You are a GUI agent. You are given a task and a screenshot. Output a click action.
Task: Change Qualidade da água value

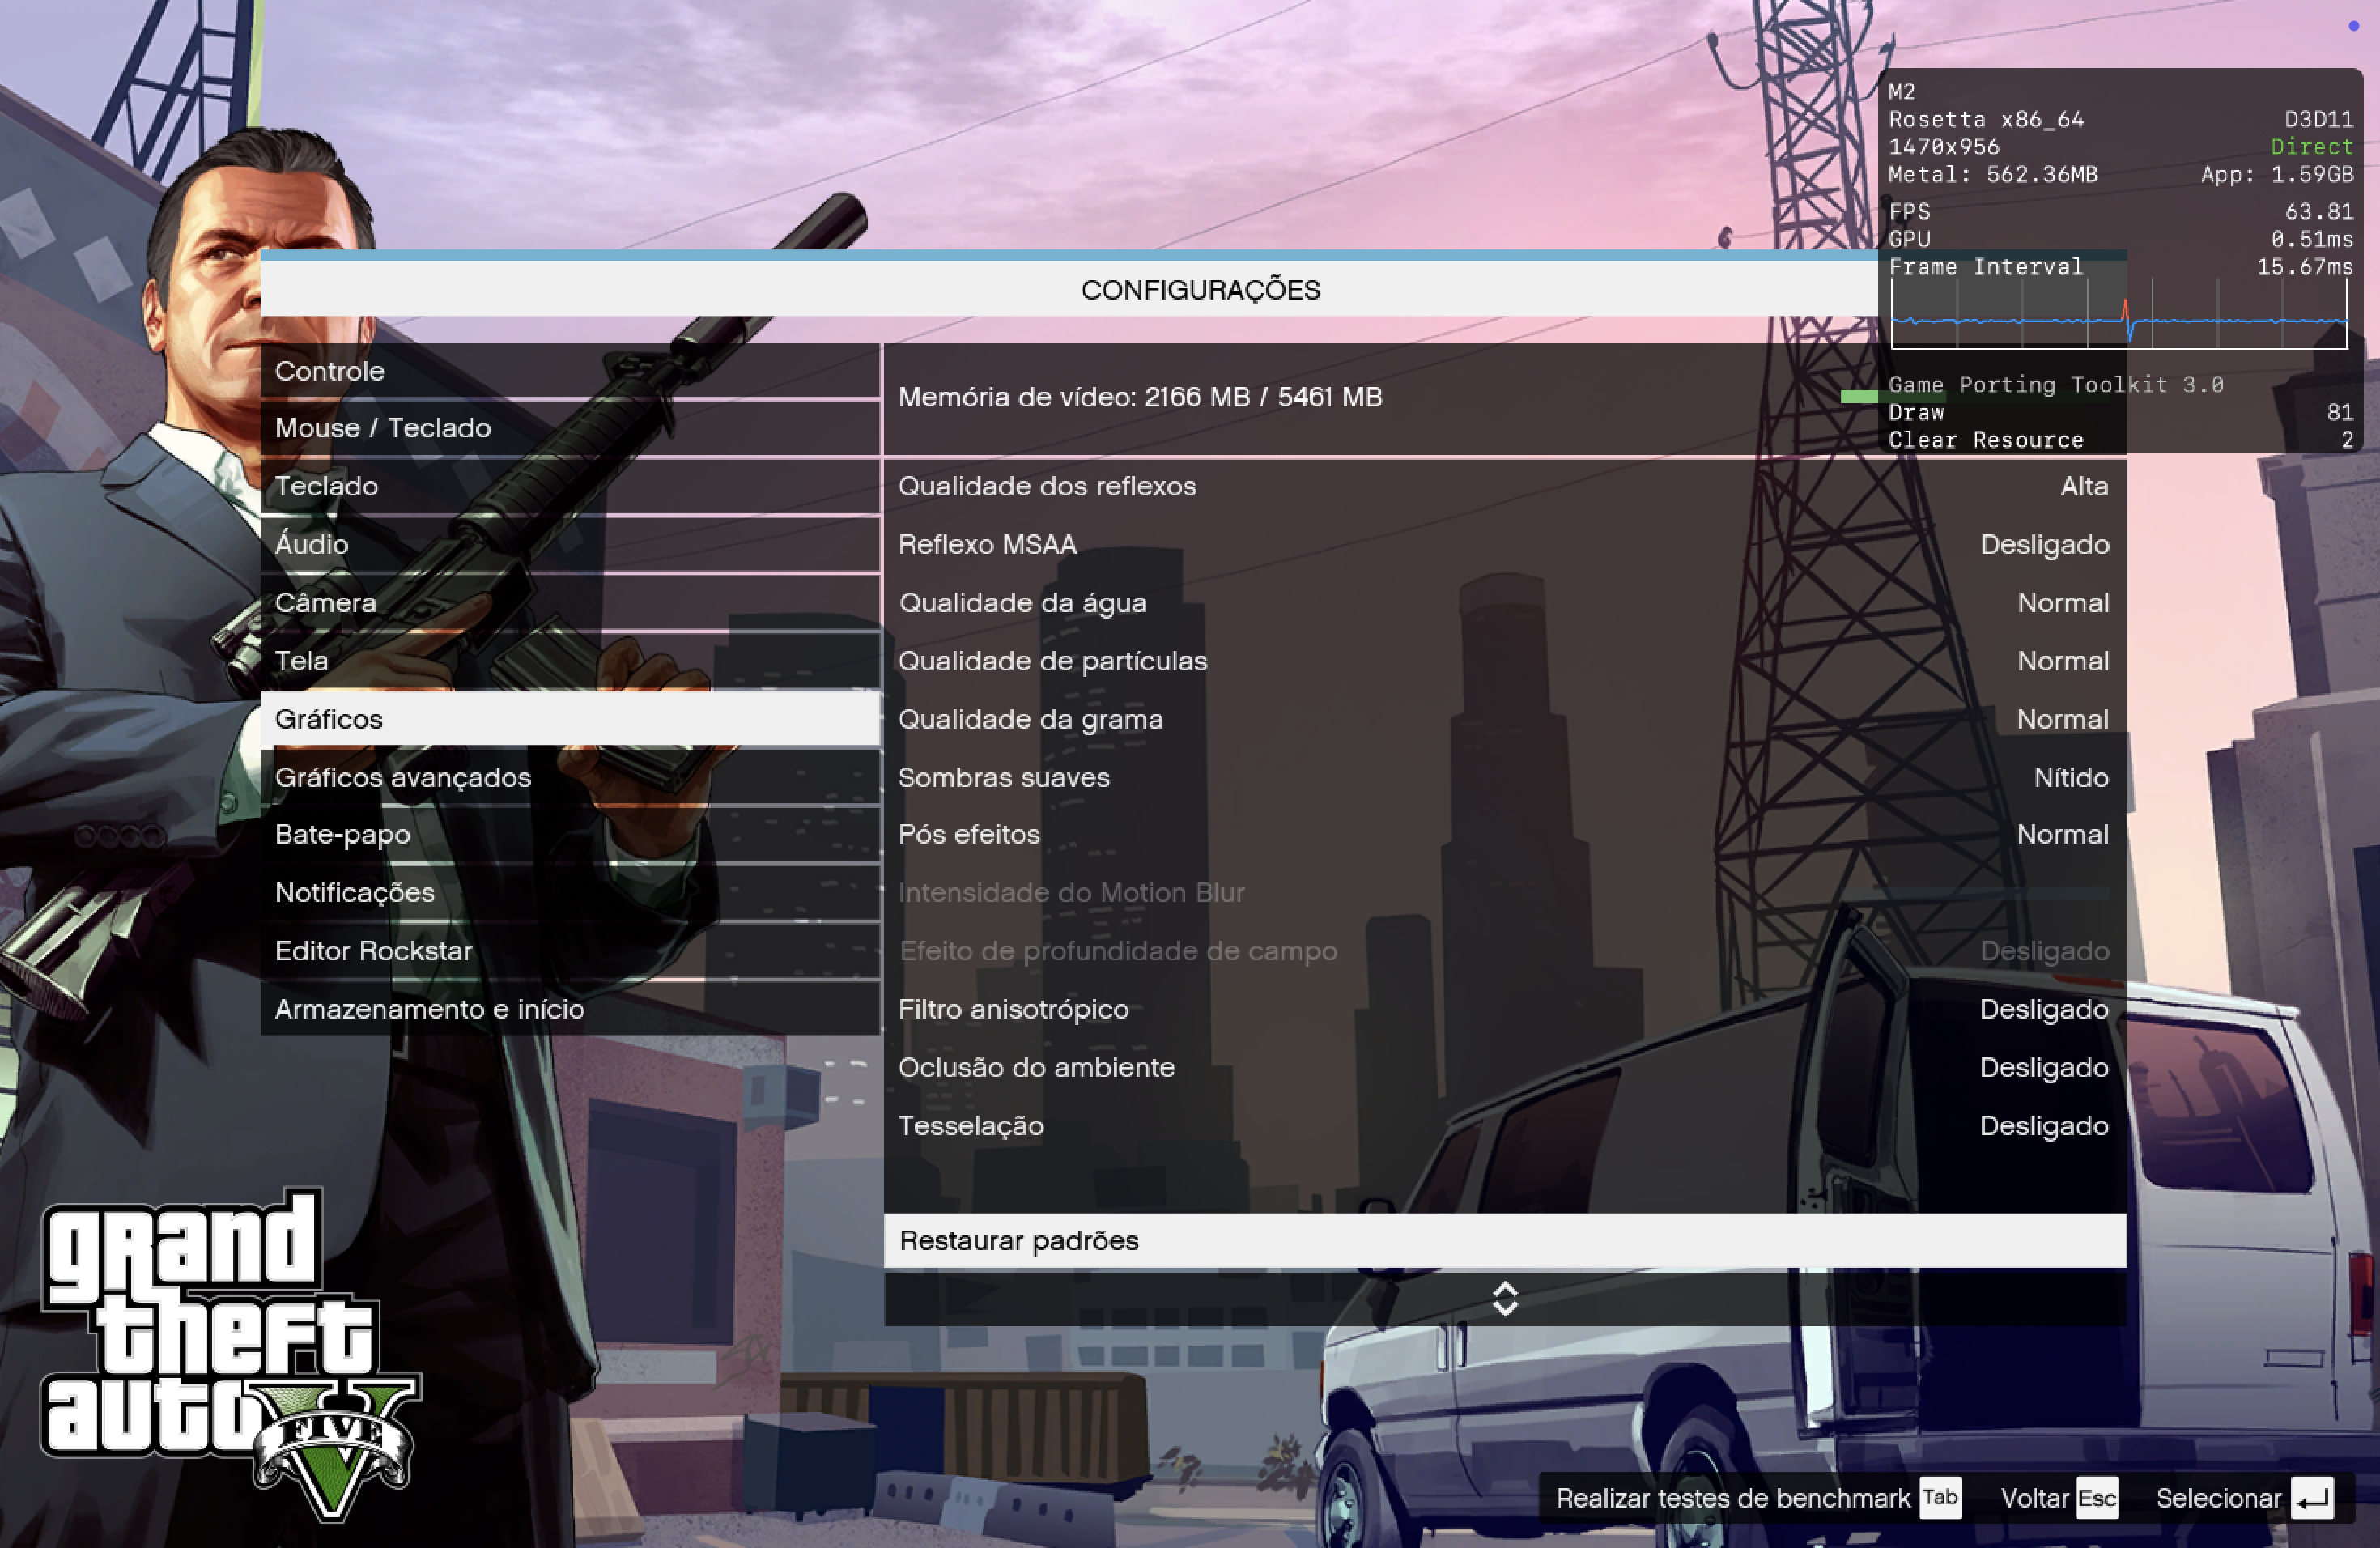point(2062,602)
